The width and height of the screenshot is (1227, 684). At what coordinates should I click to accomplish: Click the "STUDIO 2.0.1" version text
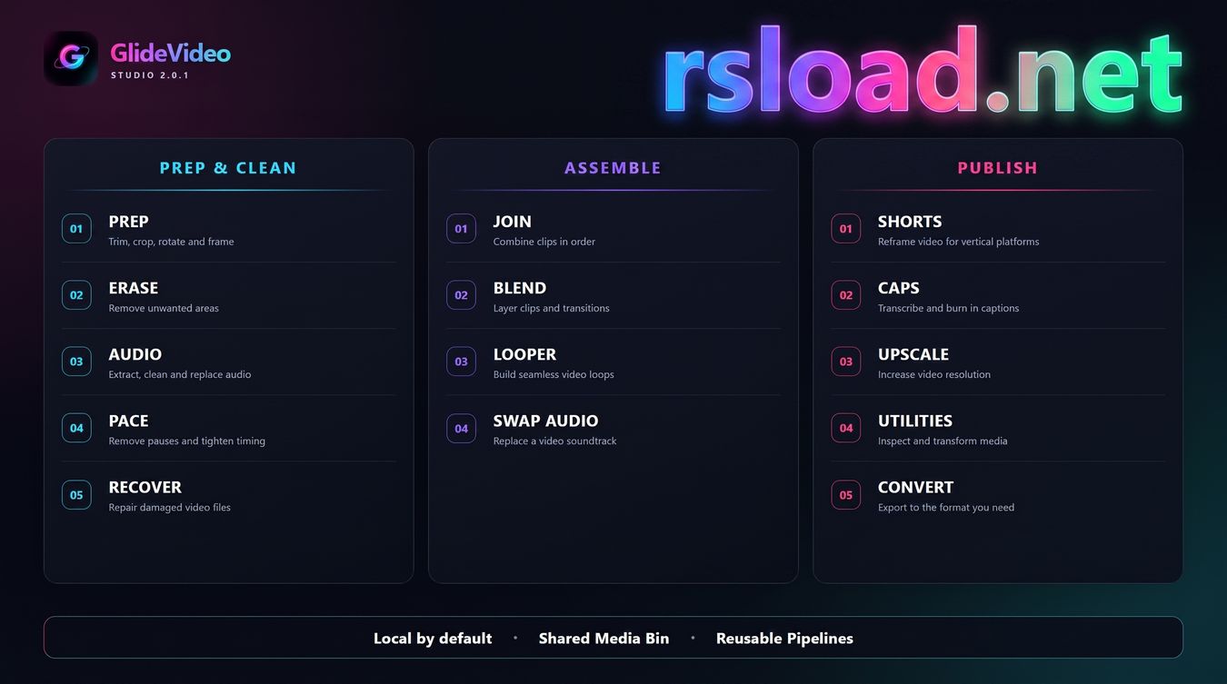point(150,75)
